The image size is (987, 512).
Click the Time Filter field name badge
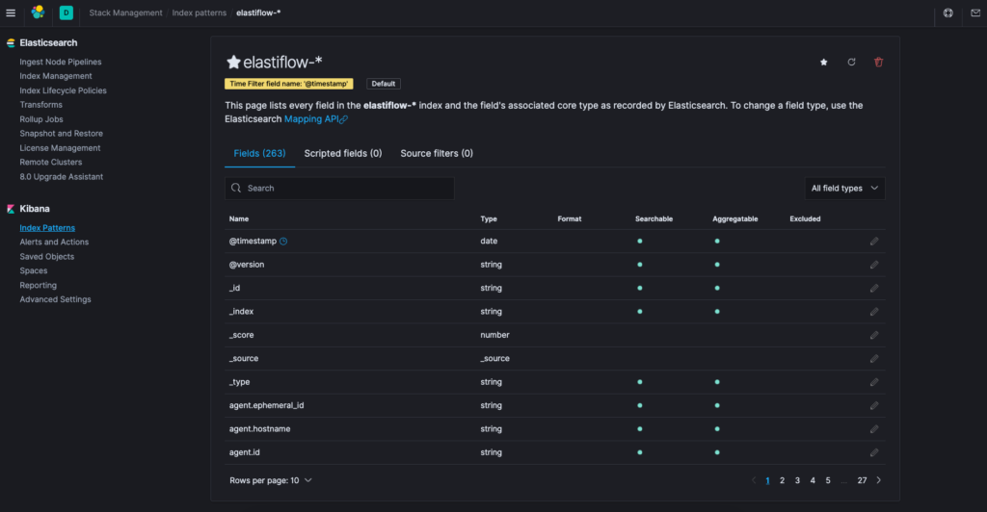(289, 84)
